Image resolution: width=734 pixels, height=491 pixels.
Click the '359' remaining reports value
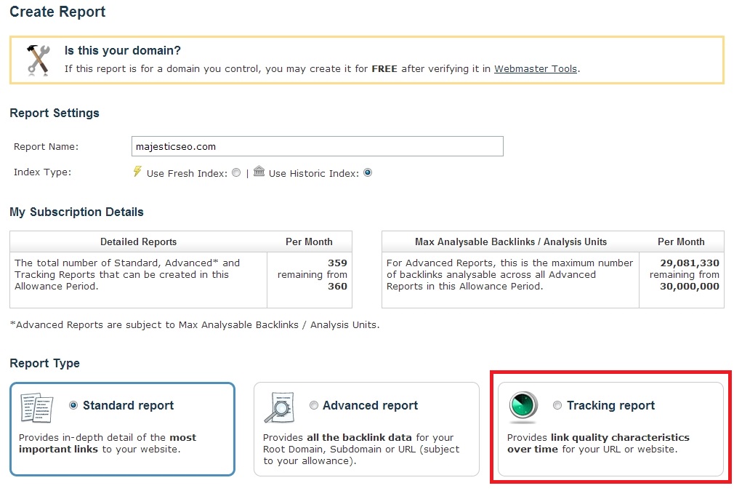[x=337, y=263]
